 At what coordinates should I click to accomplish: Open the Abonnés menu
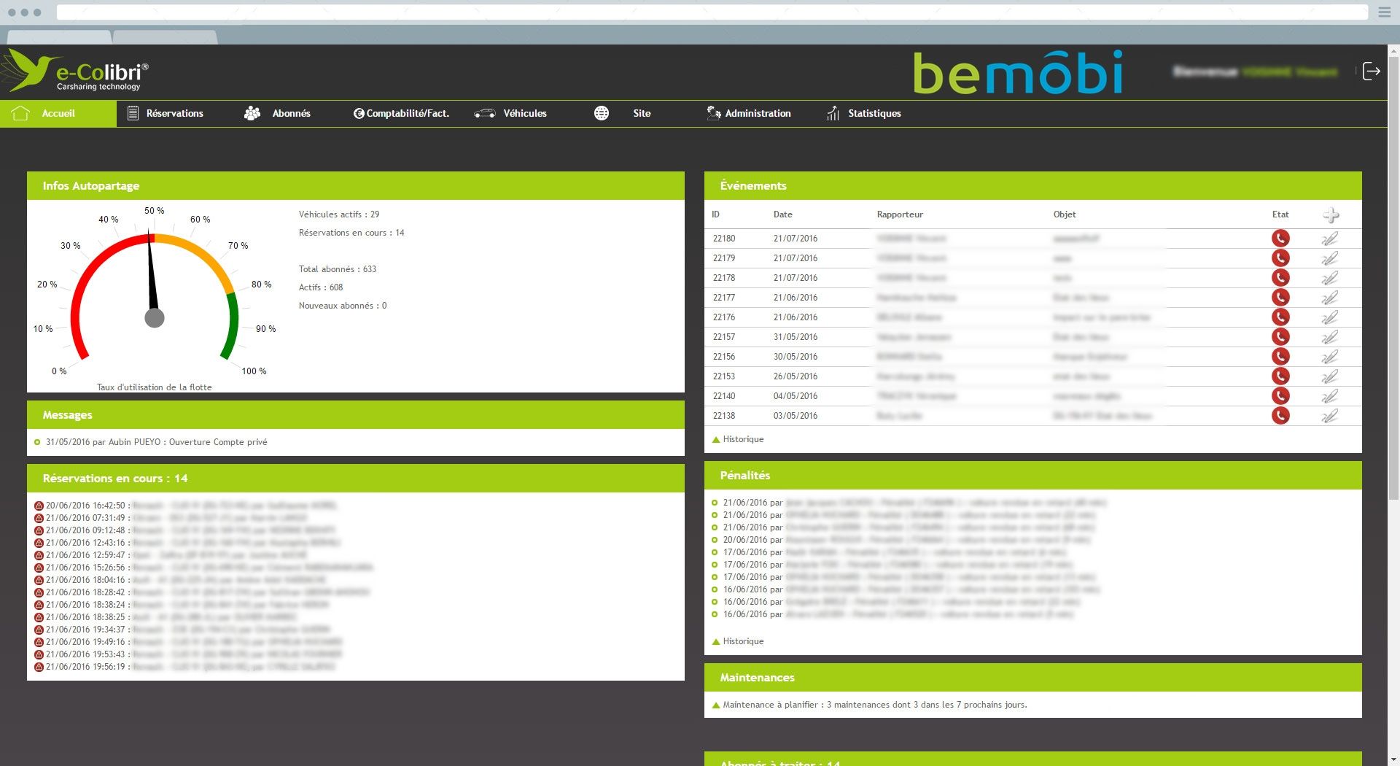coord(277,114)
